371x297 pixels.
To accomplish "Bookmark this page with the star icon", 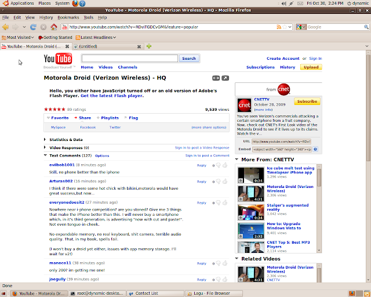I will pos(285,27).
